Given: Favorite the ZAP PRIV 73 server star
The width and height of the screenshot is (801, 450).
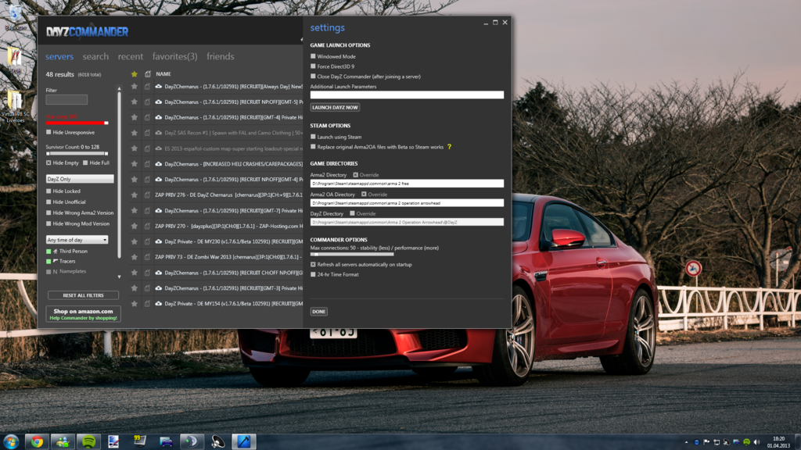Looking at the screenshot, I should click(135, 257).
